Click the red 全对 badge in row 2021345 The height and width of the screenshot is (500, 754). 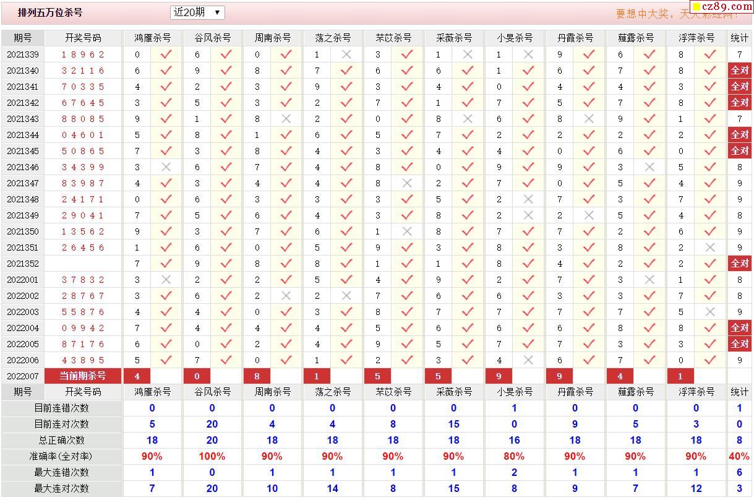(740, 151)
